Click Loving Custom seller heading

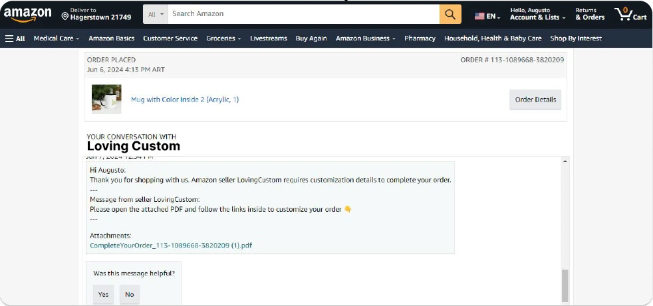pyautogui.click(x=133, y=146)
